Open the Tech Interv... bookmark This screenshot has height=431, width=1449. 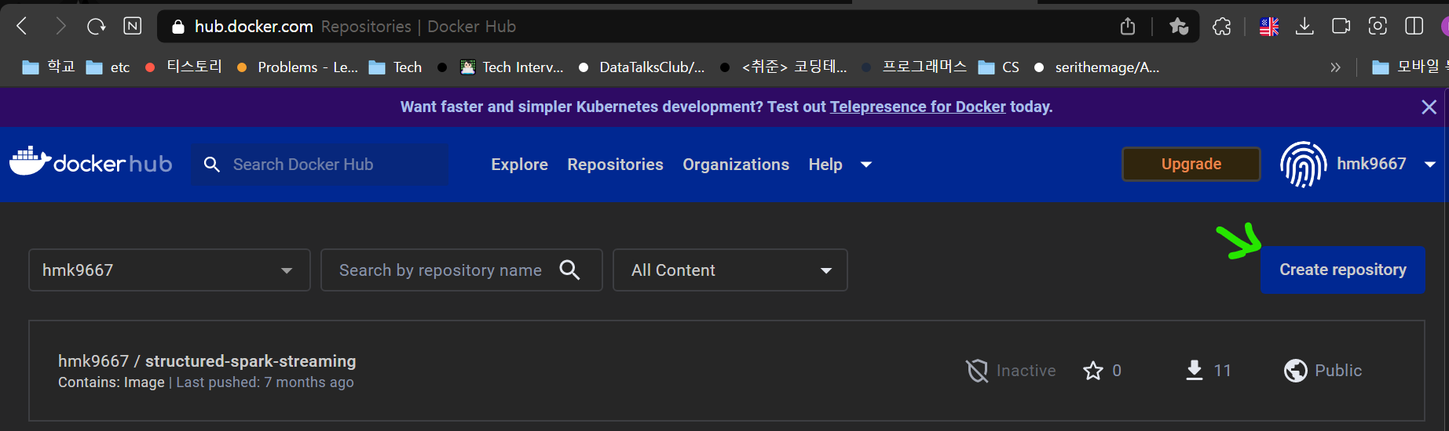tap(512, 67)
